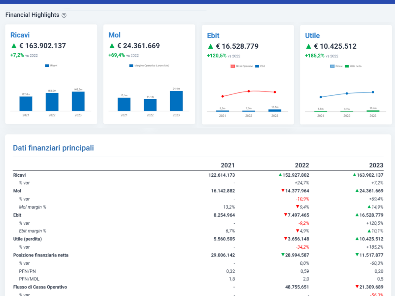Click the Ebit card value € 16.528.779
The image size is (395, 296).
[x=237, y=46]
